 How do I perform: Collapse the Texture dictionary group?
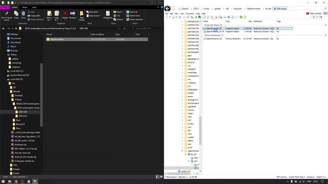pos(325,35)
